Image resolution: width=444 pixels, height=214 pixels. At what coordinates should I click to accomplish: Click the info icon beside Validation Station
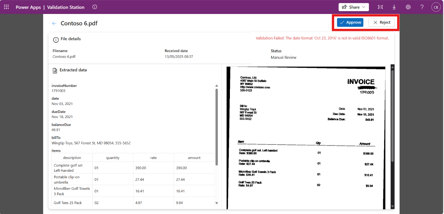pos(95,7)
